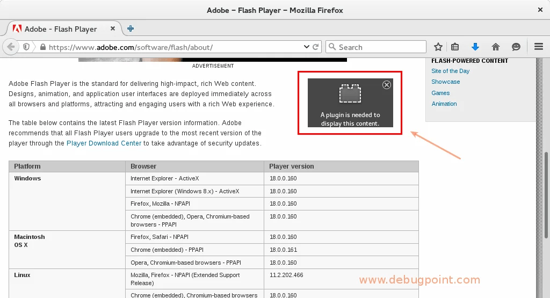Viewport: 550px width, 298px height.
Task: Open the downloads arrow icon
Action: point(475,47)
